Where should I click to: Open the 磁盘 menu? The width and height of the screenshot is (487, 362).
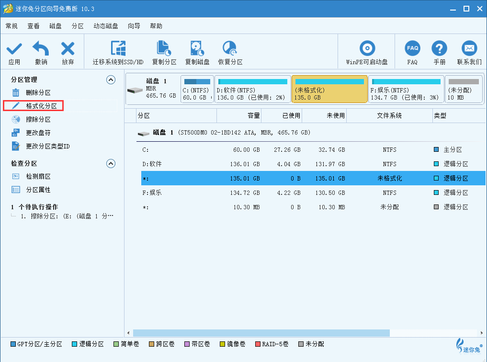click(56, 26)
